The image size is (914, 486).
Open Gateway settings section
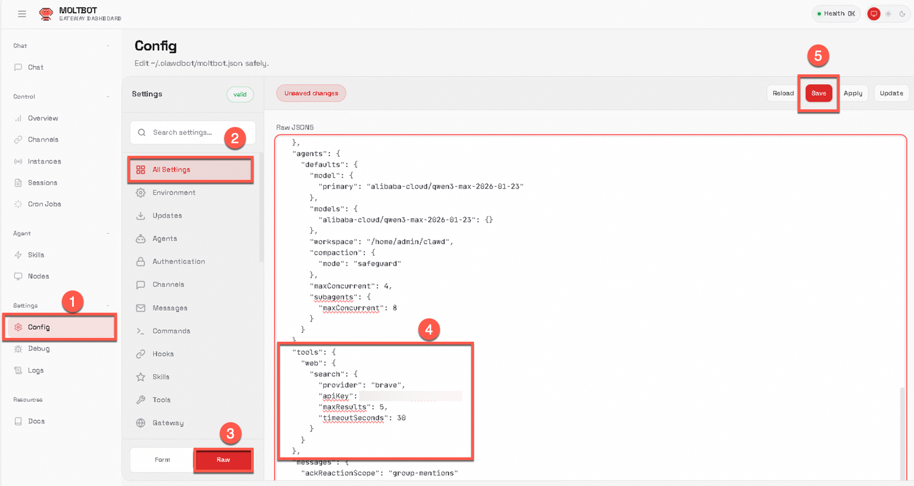[168, 423]
